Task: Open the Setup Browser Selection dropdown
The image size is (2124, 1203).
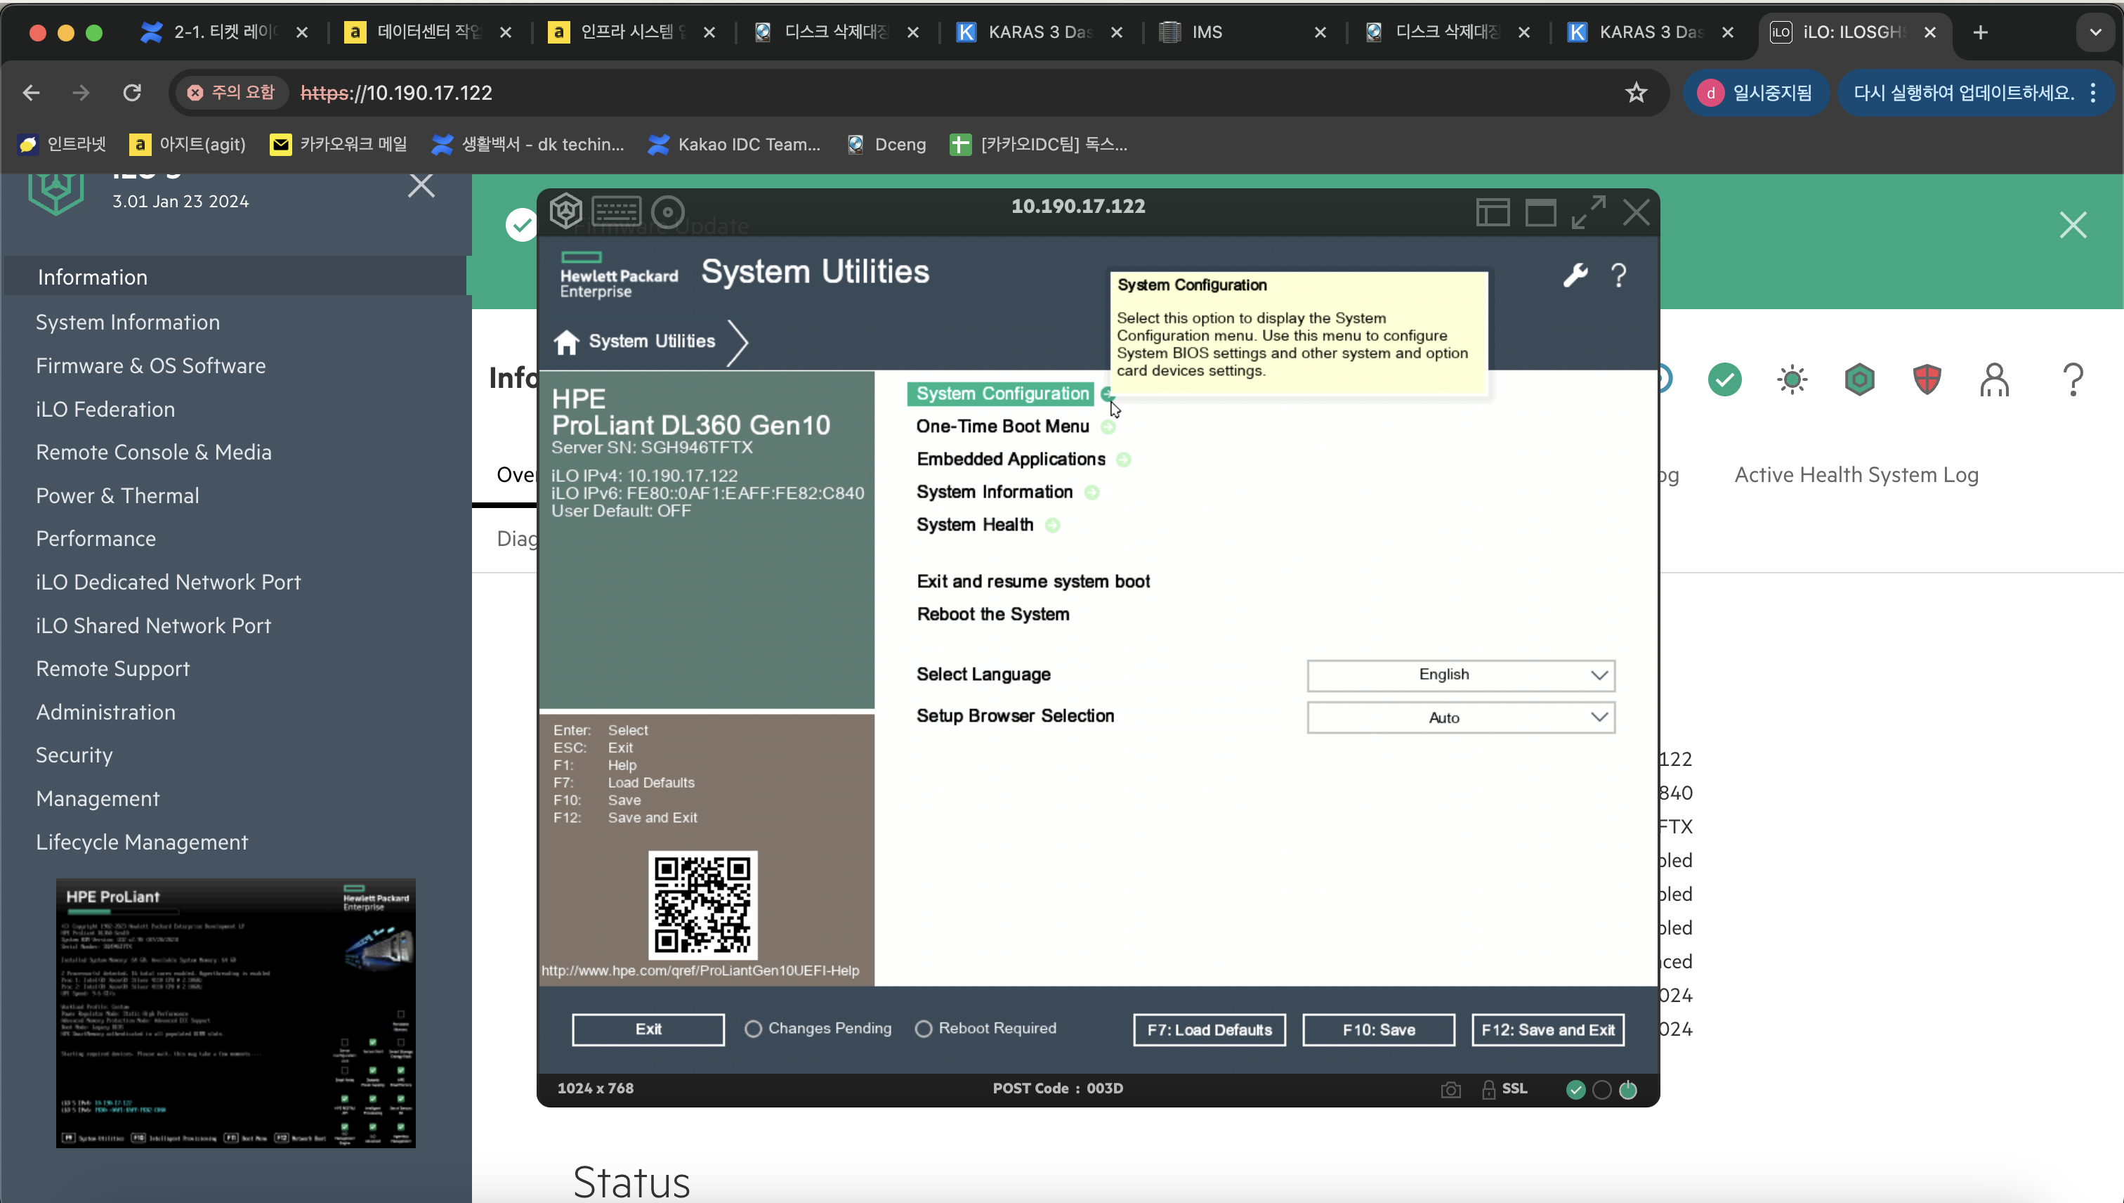Action: (x=1460, y=718)
